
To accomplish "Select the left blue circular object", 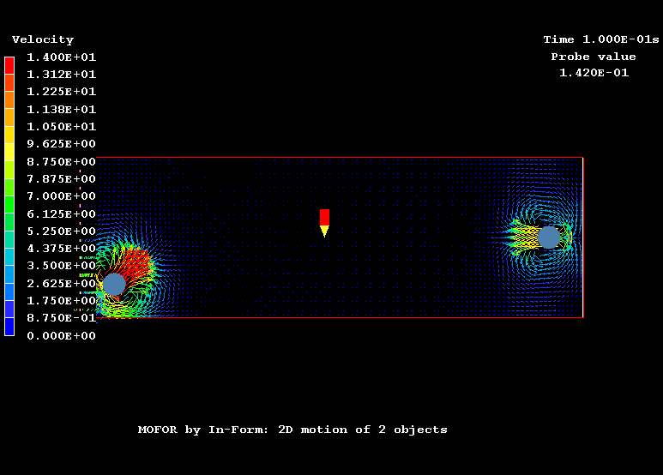I will coord(114,284).
